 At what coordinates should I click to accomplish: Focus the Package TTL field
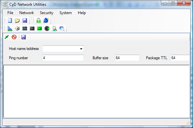pos(180,58)
